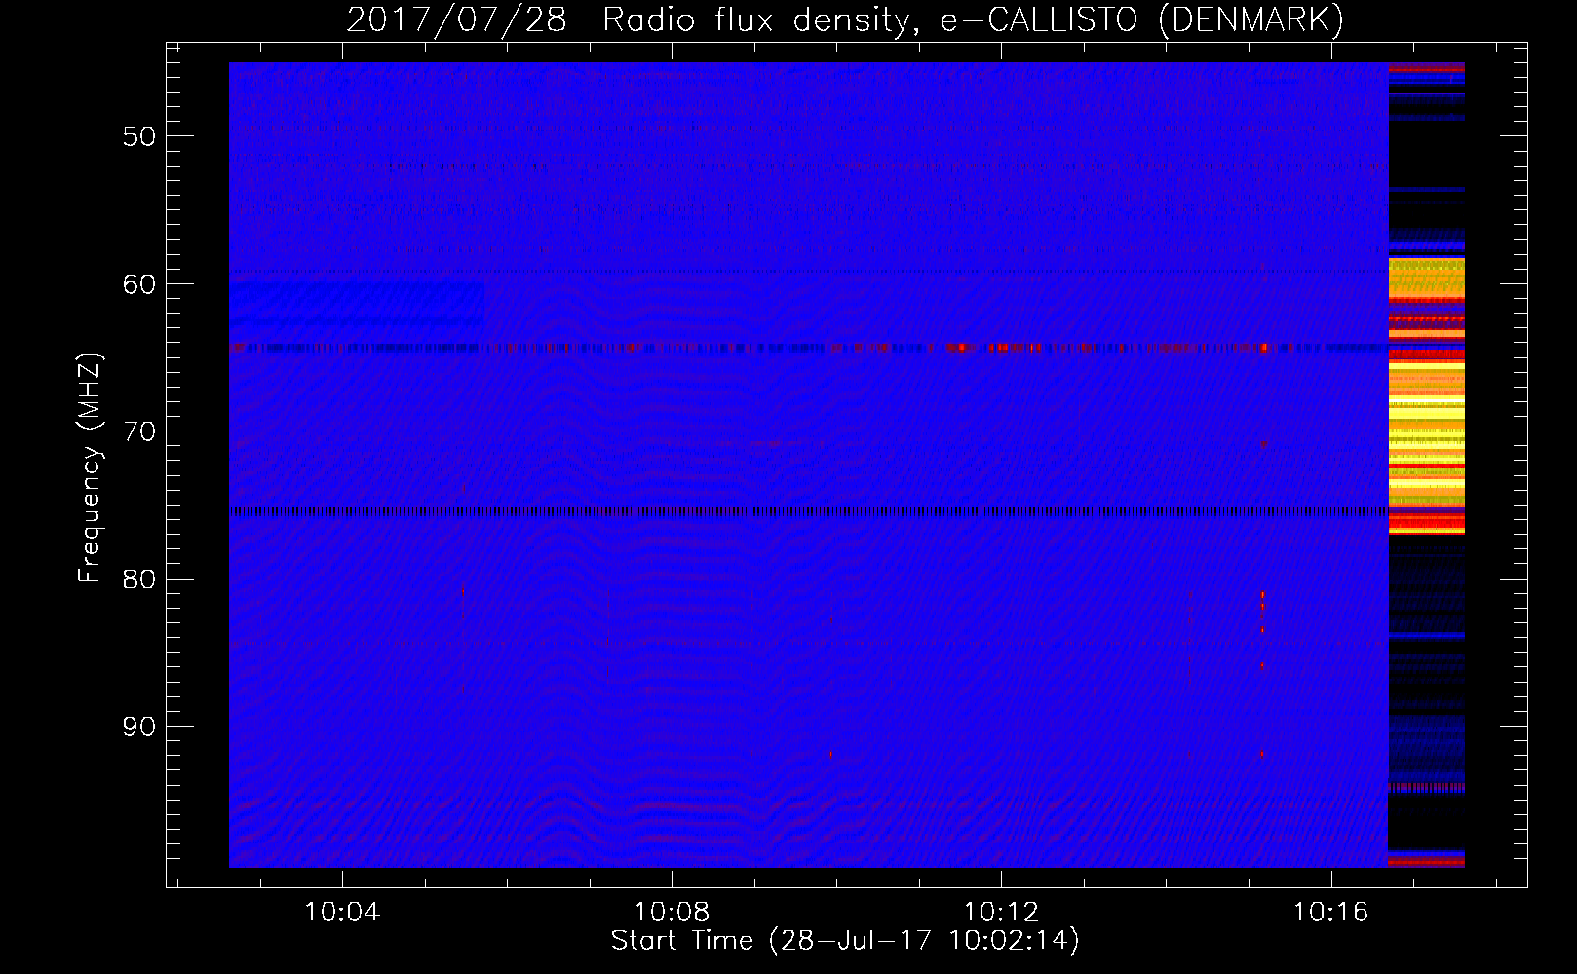Select the 10:08 time tick label
The image size is (1577, 974).
pyautogui.click(x=672, y=913)
